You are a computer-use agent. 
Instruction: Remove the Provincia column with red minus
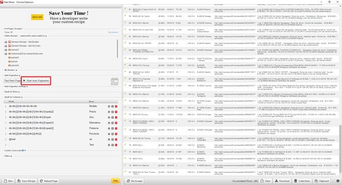click(x=116, y=134)
